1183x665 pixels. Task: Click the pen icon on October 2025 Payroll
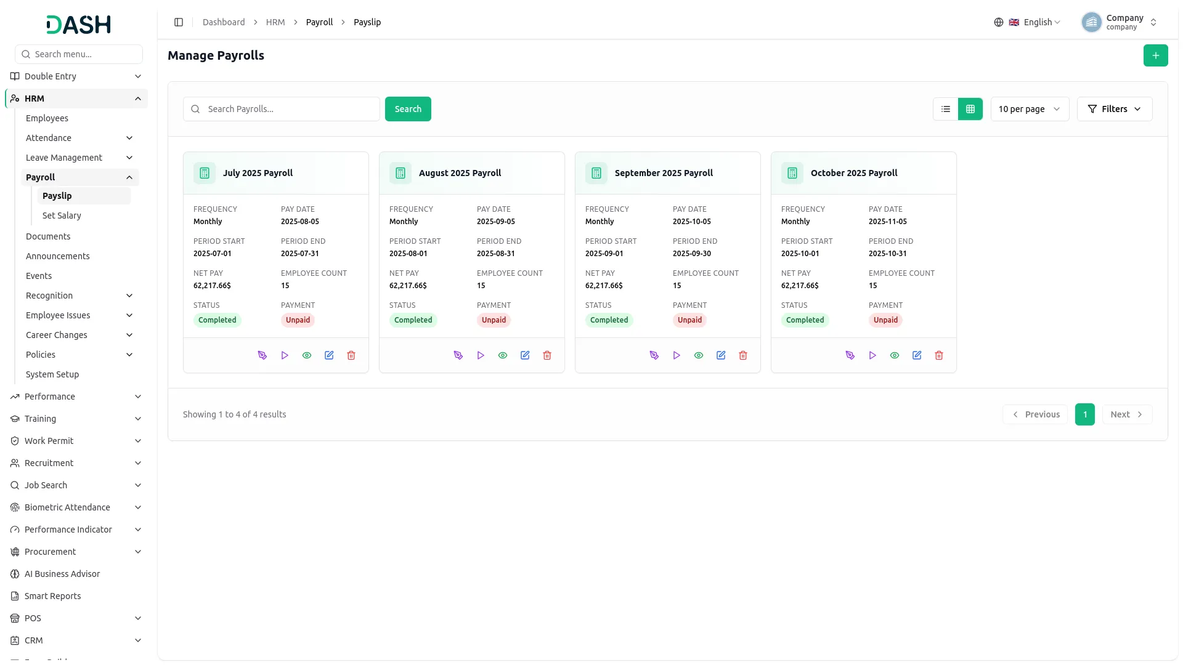pos(850,355)
